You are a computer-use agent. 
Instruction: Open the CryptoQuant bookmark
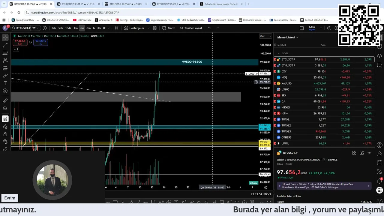pyautogui.click(x=221, y=20)
